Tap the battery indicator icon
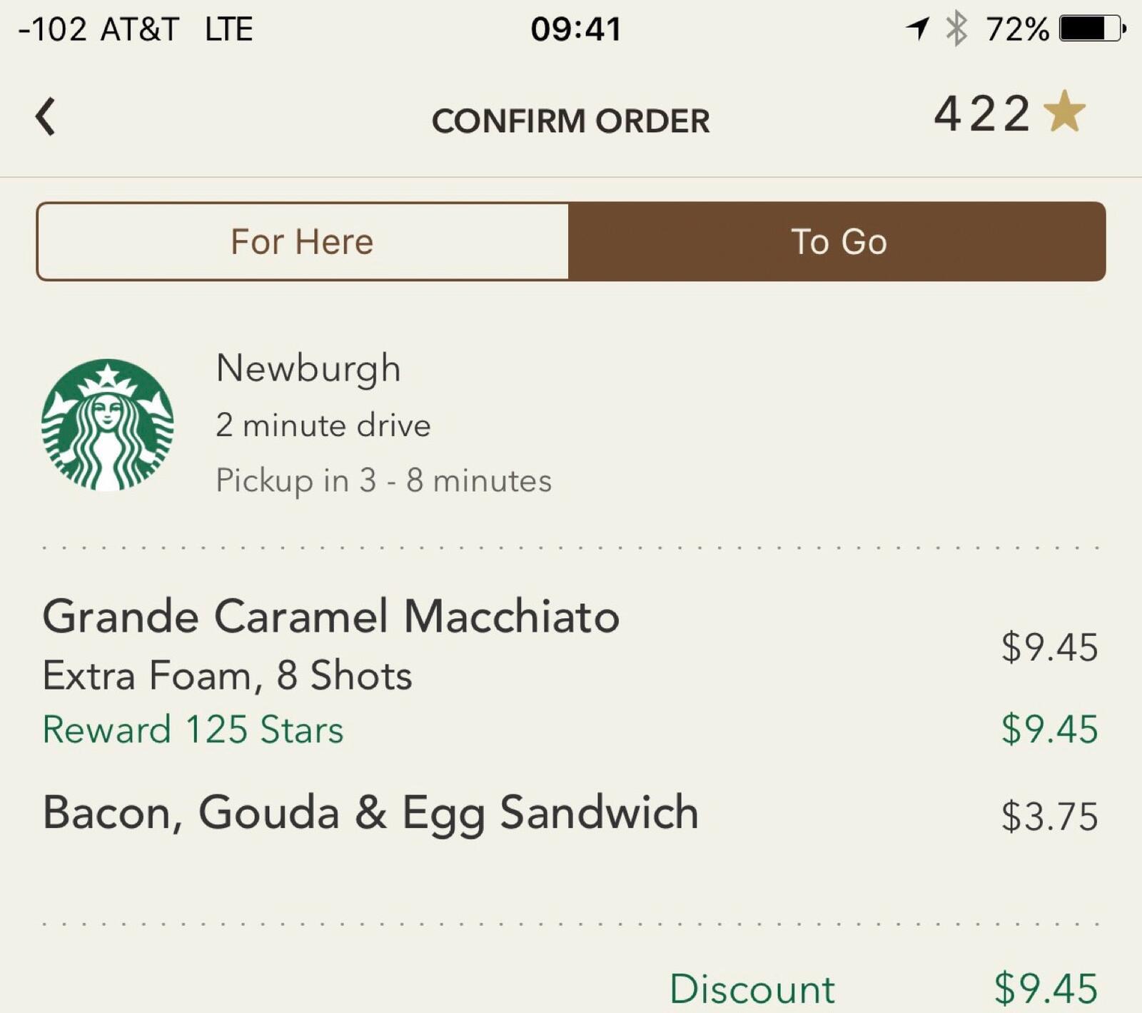The height and width of the screenshot is (1013, 1142). 1092,29
